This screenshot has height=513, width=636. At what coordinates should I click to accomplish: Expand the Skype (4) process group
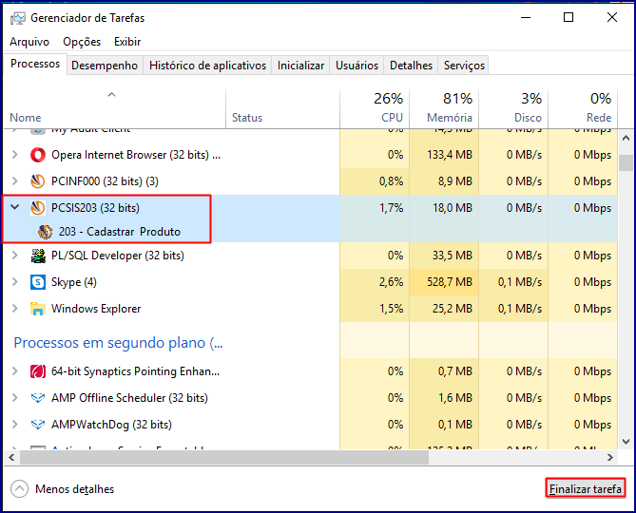click(15, 281)
